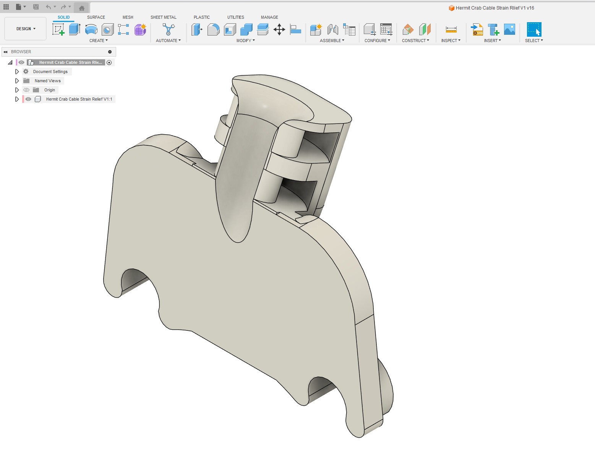This screenshot has height=454, width=595.
Task: Select the Create Form tool
Action: click(140, 29)
